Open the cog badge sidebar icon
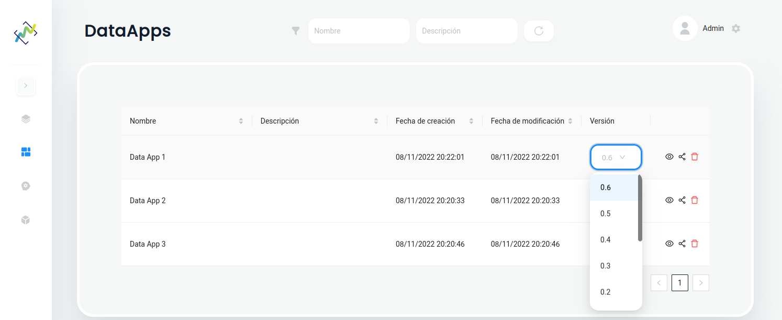This screenshot has width=782, height=320. tap(26, 186)
